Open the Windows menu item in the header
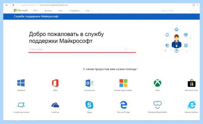Screen dimensions: 203x124 pos(48,10)
